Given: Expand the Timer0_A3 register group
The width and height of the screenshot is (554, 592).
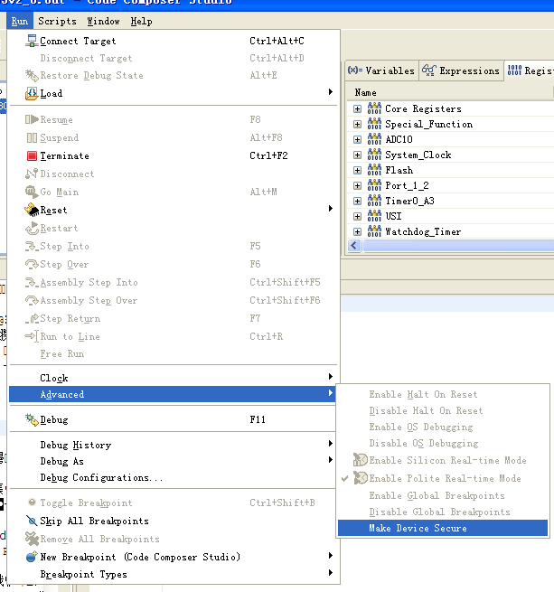Looking at the screenshot, I should tap(357, 202).
